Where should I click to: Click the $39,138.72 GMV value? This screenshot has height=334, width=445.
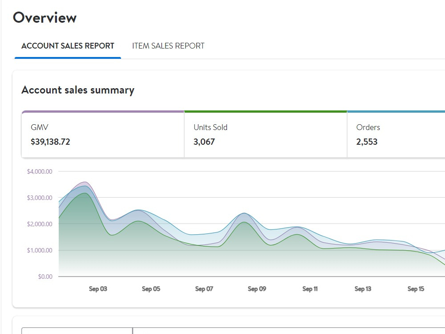point(50,142)
